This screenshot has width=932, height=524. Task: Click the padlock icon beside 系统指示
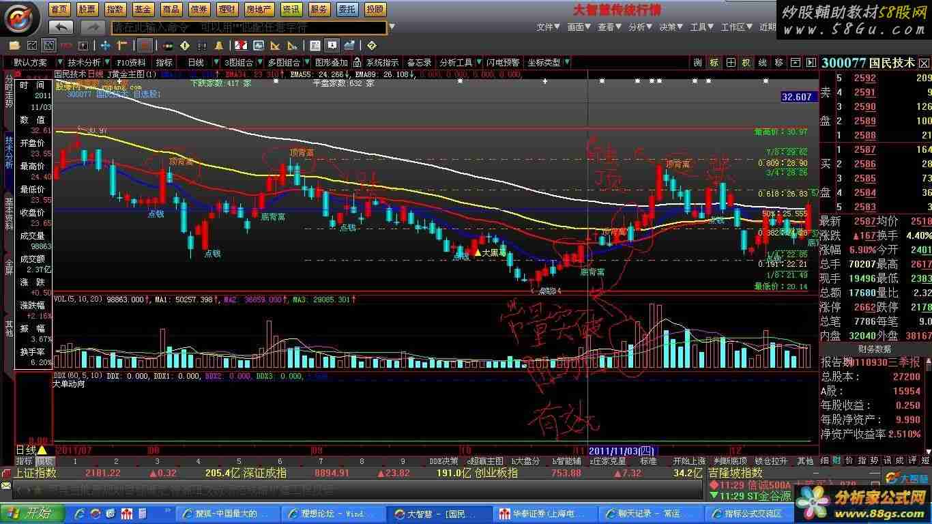(356, 63)
